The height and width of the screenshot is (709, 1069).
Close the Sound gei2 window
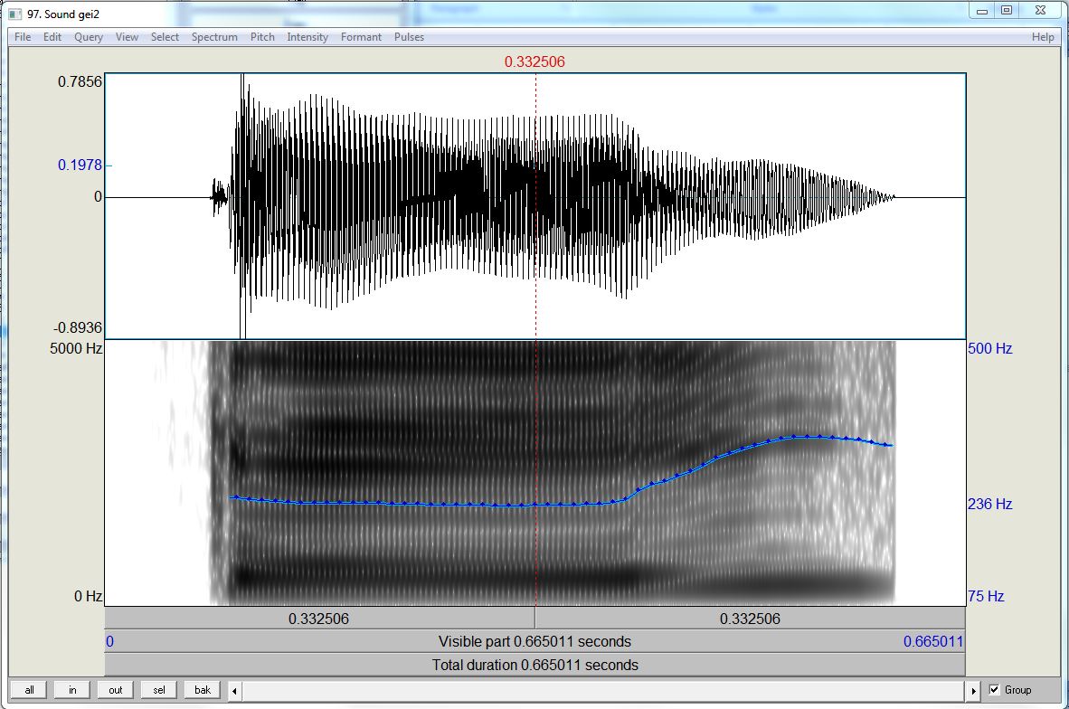1040,10
